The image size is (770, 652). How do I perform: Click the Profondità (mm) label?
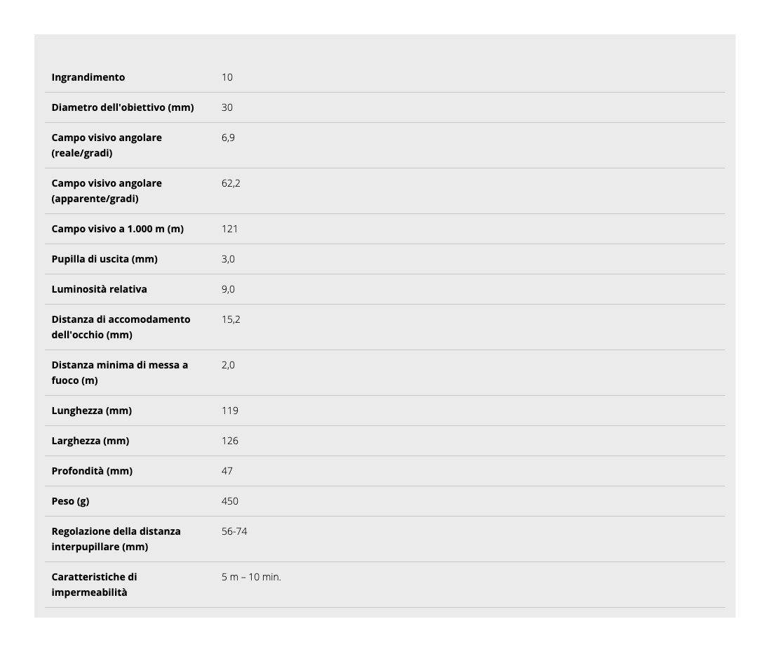pyautogui.click(x=92, y=471)
